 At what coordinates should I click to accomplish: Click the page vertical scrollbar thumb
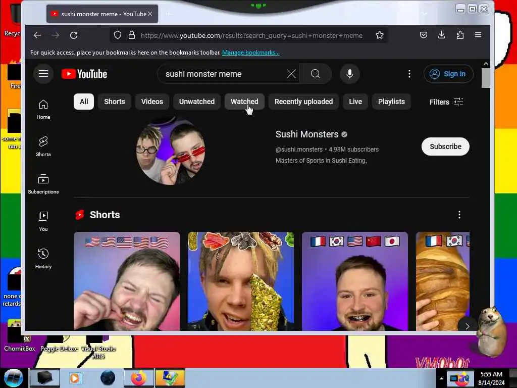point(486,78)
